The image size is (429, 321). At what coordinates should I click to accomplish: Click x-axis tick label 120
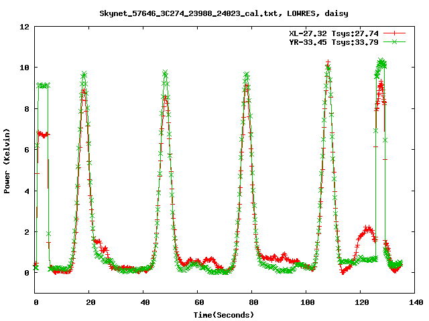(362, 302)
